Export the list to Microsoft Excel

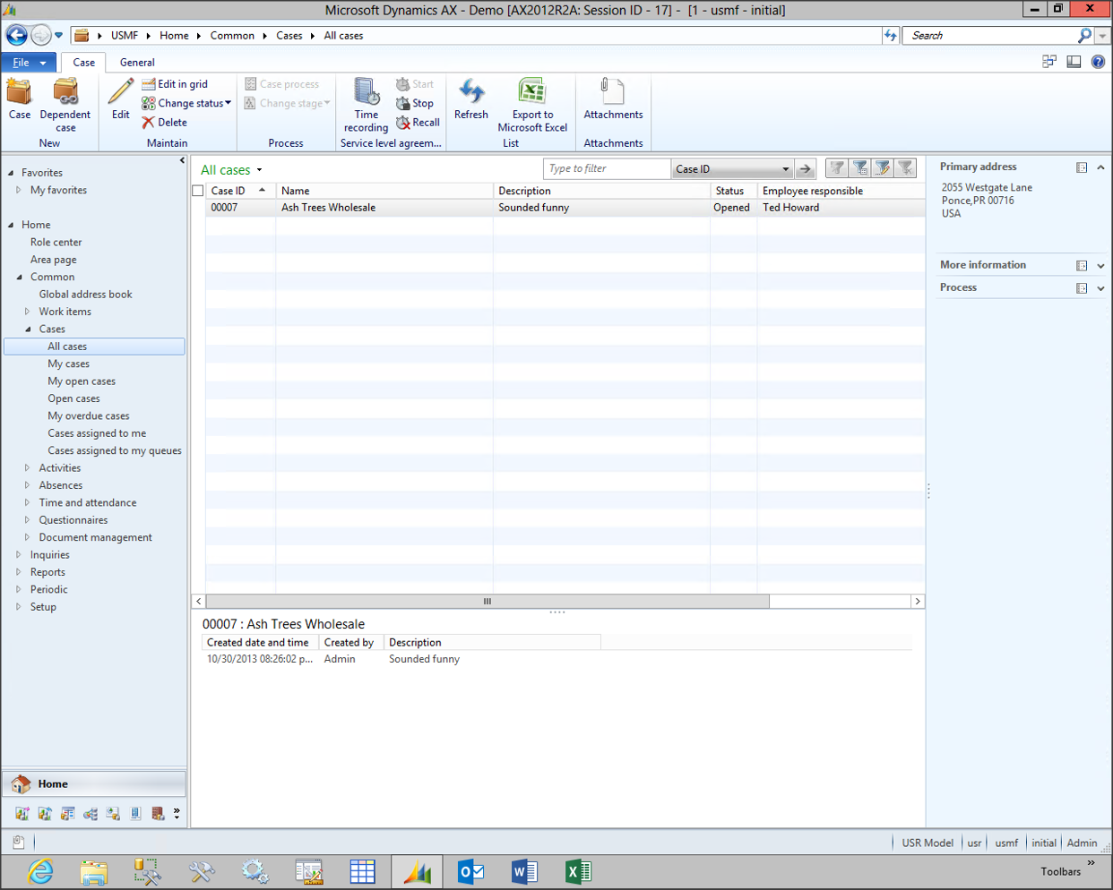click(x=532, y=93)
